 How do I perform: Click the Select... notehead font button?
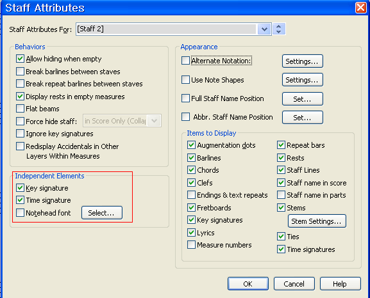click(102, 213)
